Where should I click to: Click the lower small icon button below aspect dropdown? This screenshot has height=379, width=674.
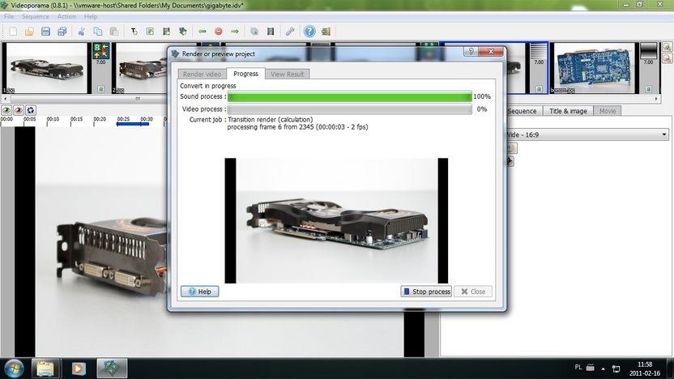click(x=510, y=161)
